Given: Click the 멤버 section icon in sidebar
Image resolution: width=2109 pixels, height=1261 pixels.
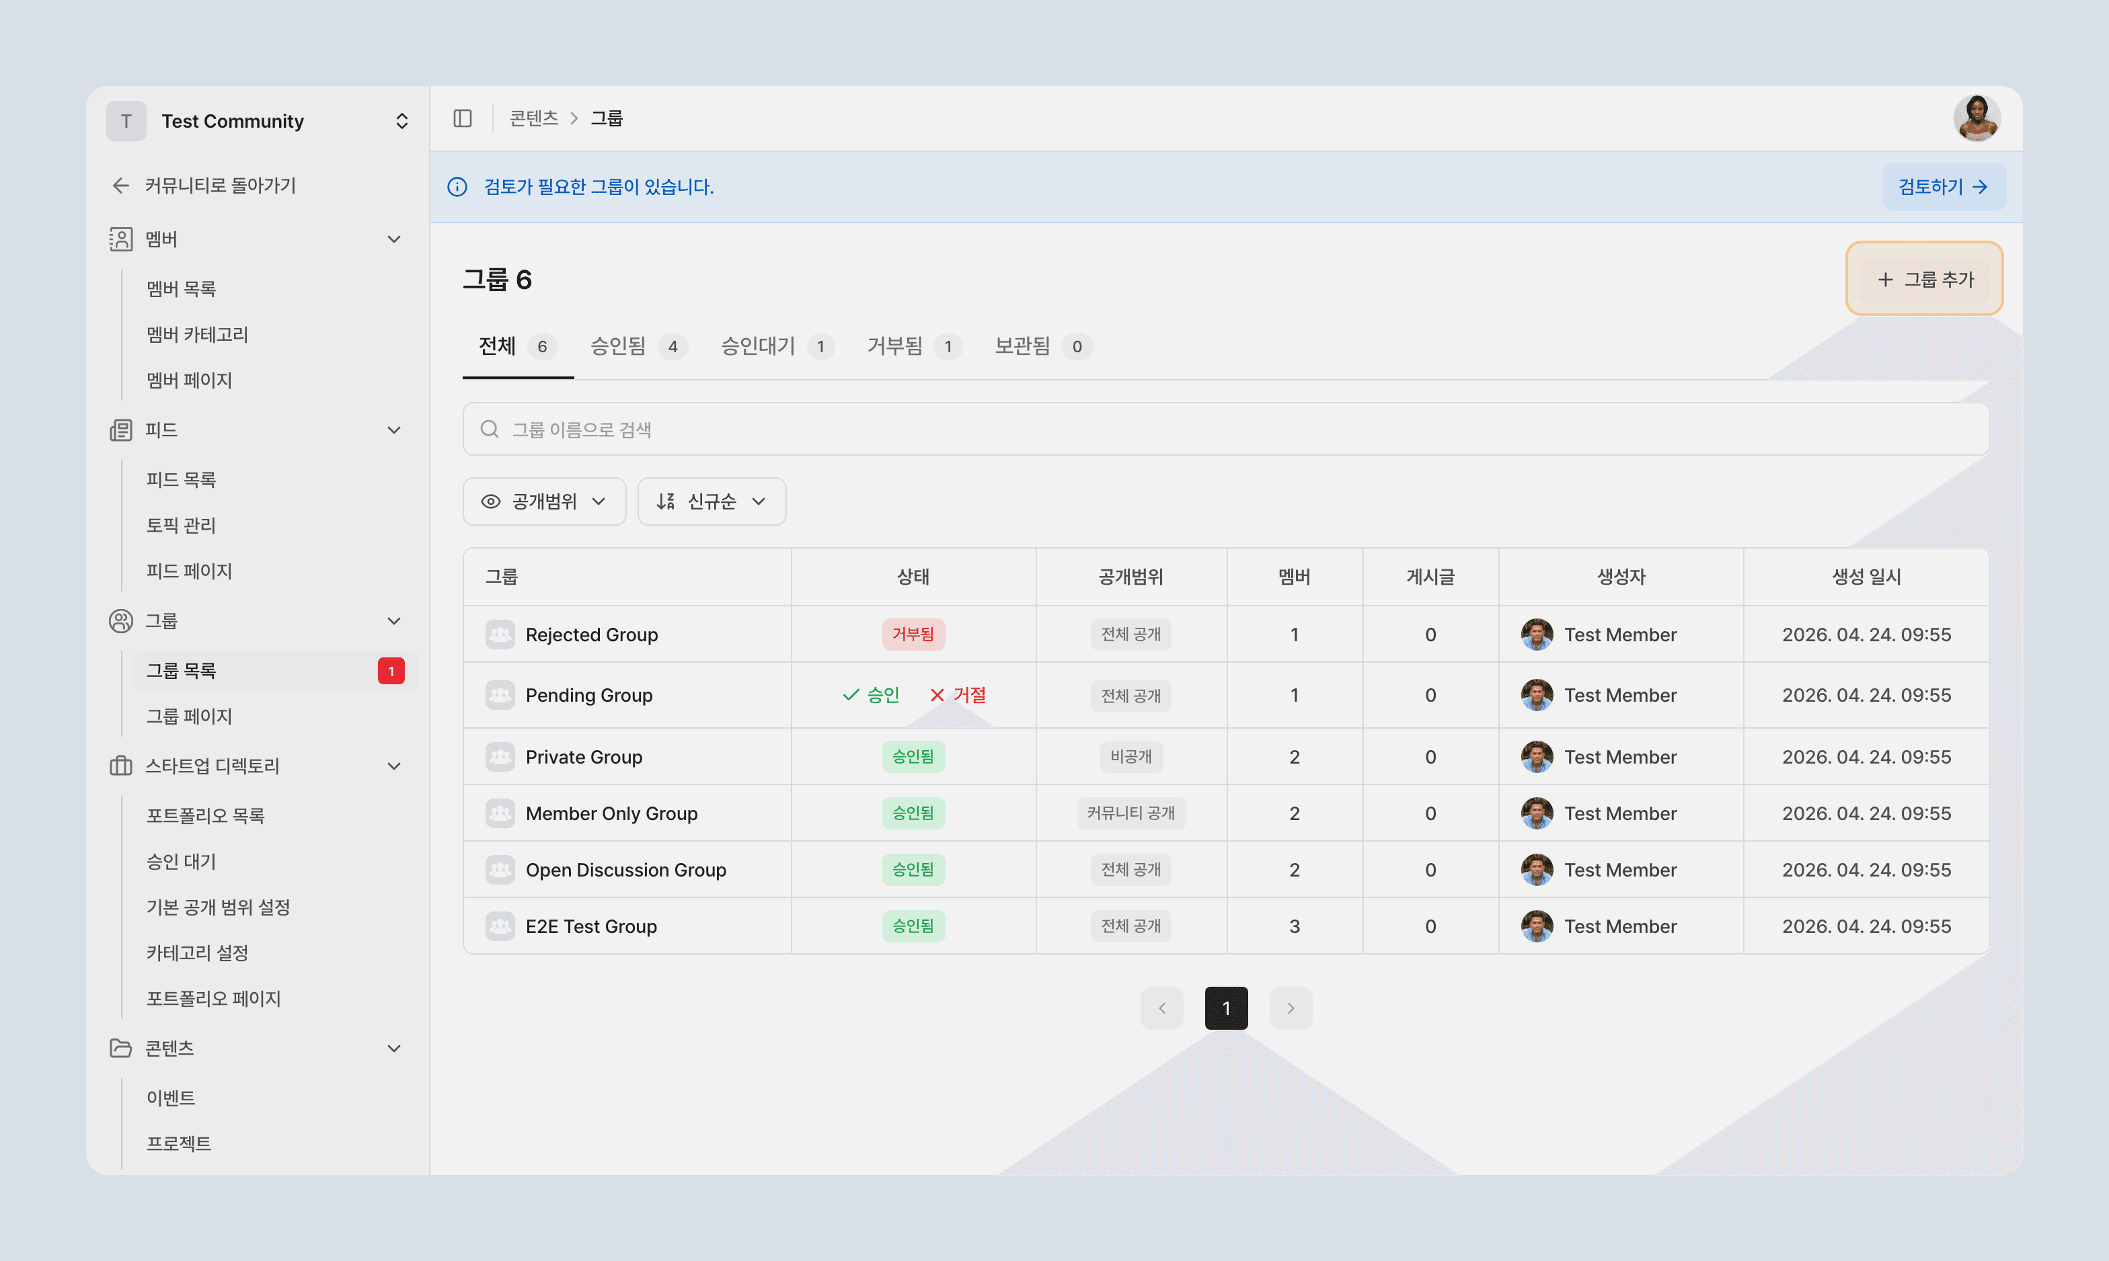Looking at the screenshot, I should click(x=120, y=239).
